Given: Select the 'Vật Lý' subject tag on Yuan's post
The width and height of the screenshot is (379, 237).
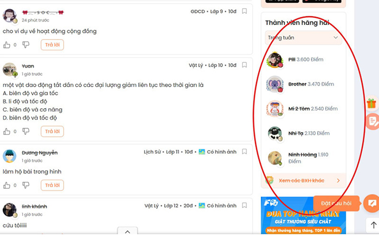Looking at the screenshot, I should coord(195,65).
